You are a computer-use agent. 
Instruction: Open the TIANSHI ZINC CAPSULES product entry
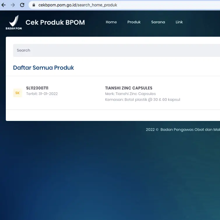(x=129, y=88)
